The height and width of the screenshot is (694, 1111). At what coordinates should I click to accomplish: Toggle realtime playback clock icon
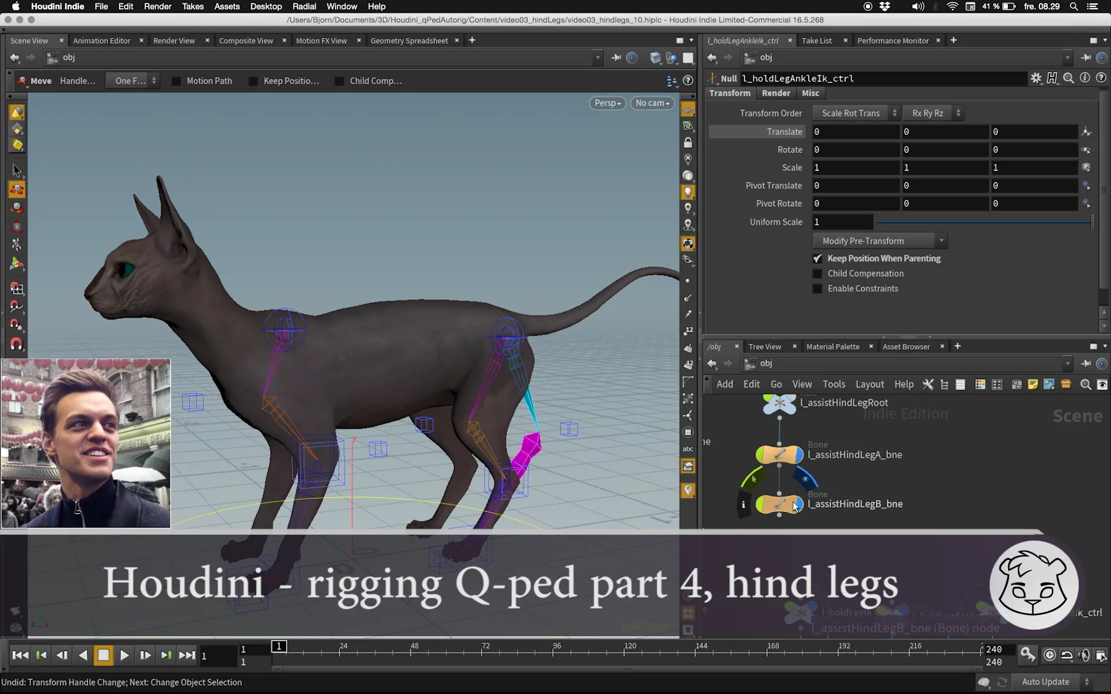1049,655
